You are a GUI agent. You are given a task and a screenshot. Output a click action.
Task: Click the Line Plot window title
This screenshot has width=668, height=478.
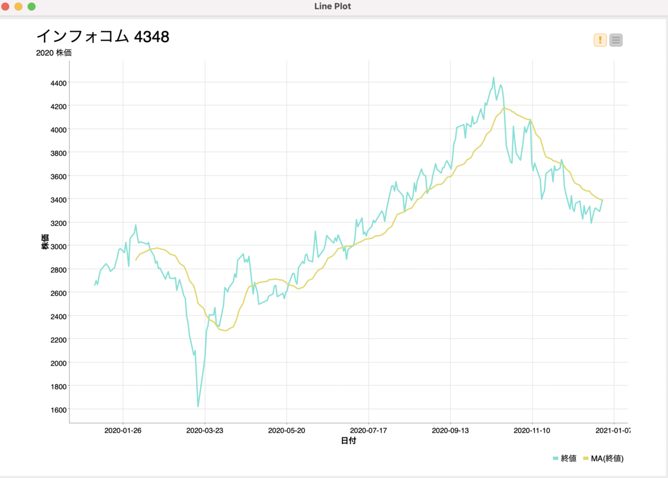332,7
